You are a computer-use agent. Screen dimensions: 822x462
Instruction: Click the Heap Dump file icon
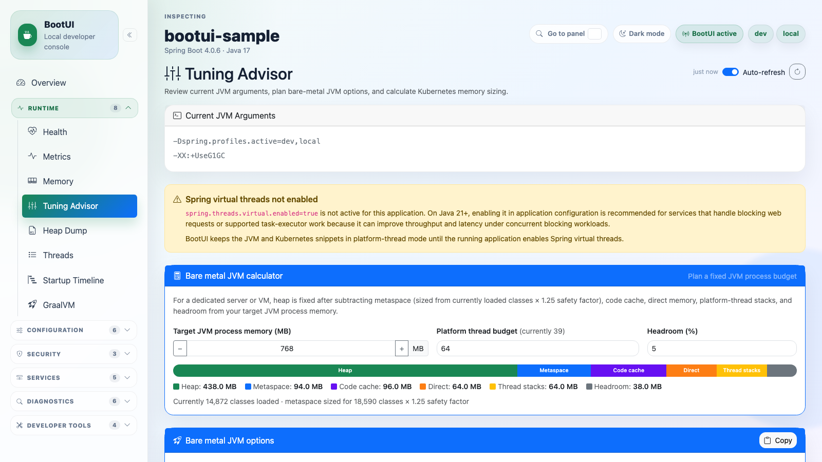(x=32, y=230)
